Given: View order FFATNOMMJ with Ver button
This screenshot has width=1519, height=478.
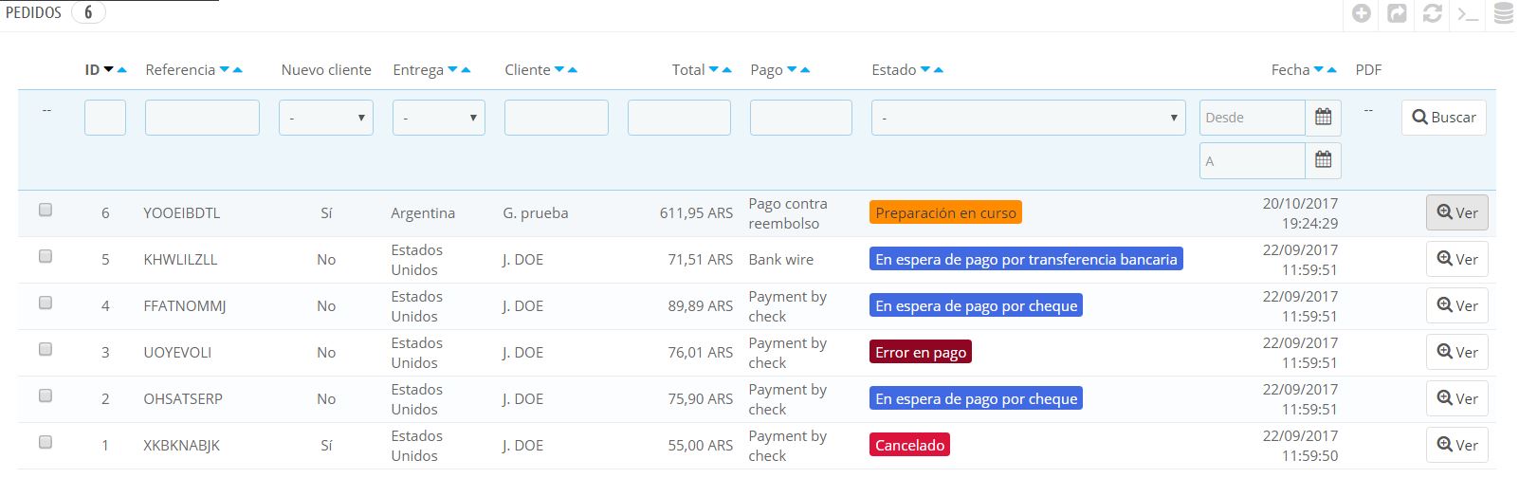Looking at the screenshot, I should [1457, 305].
